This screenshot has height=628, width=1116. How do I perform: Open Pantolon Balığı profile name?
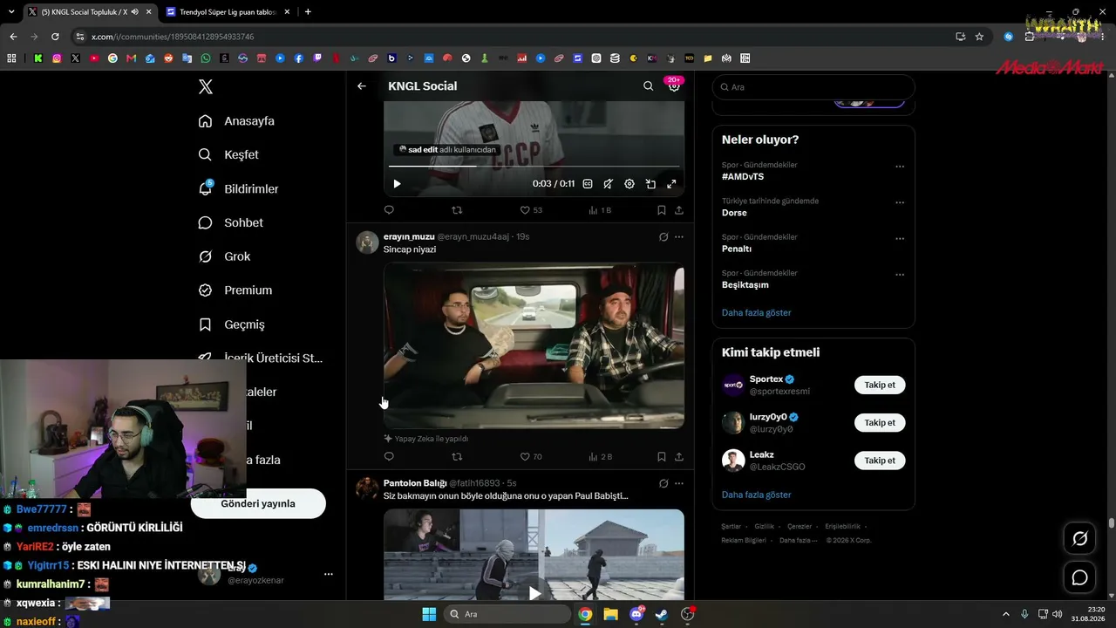pyautogui.click(x=415, y=483)
